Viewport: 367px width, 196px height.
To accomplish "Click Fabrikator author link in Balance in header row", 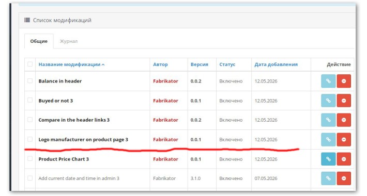I will click(x=165, y=81).
